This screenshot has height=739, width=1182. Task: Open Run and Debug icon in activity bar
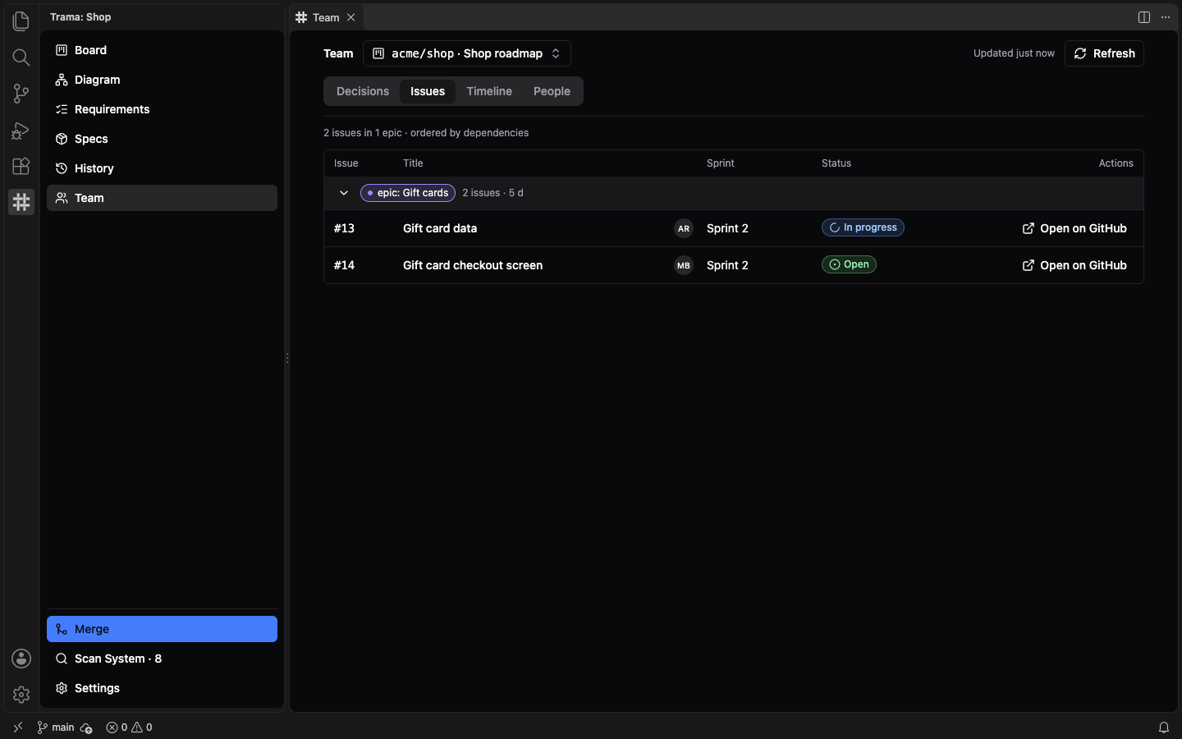click(x=21, y=130)
